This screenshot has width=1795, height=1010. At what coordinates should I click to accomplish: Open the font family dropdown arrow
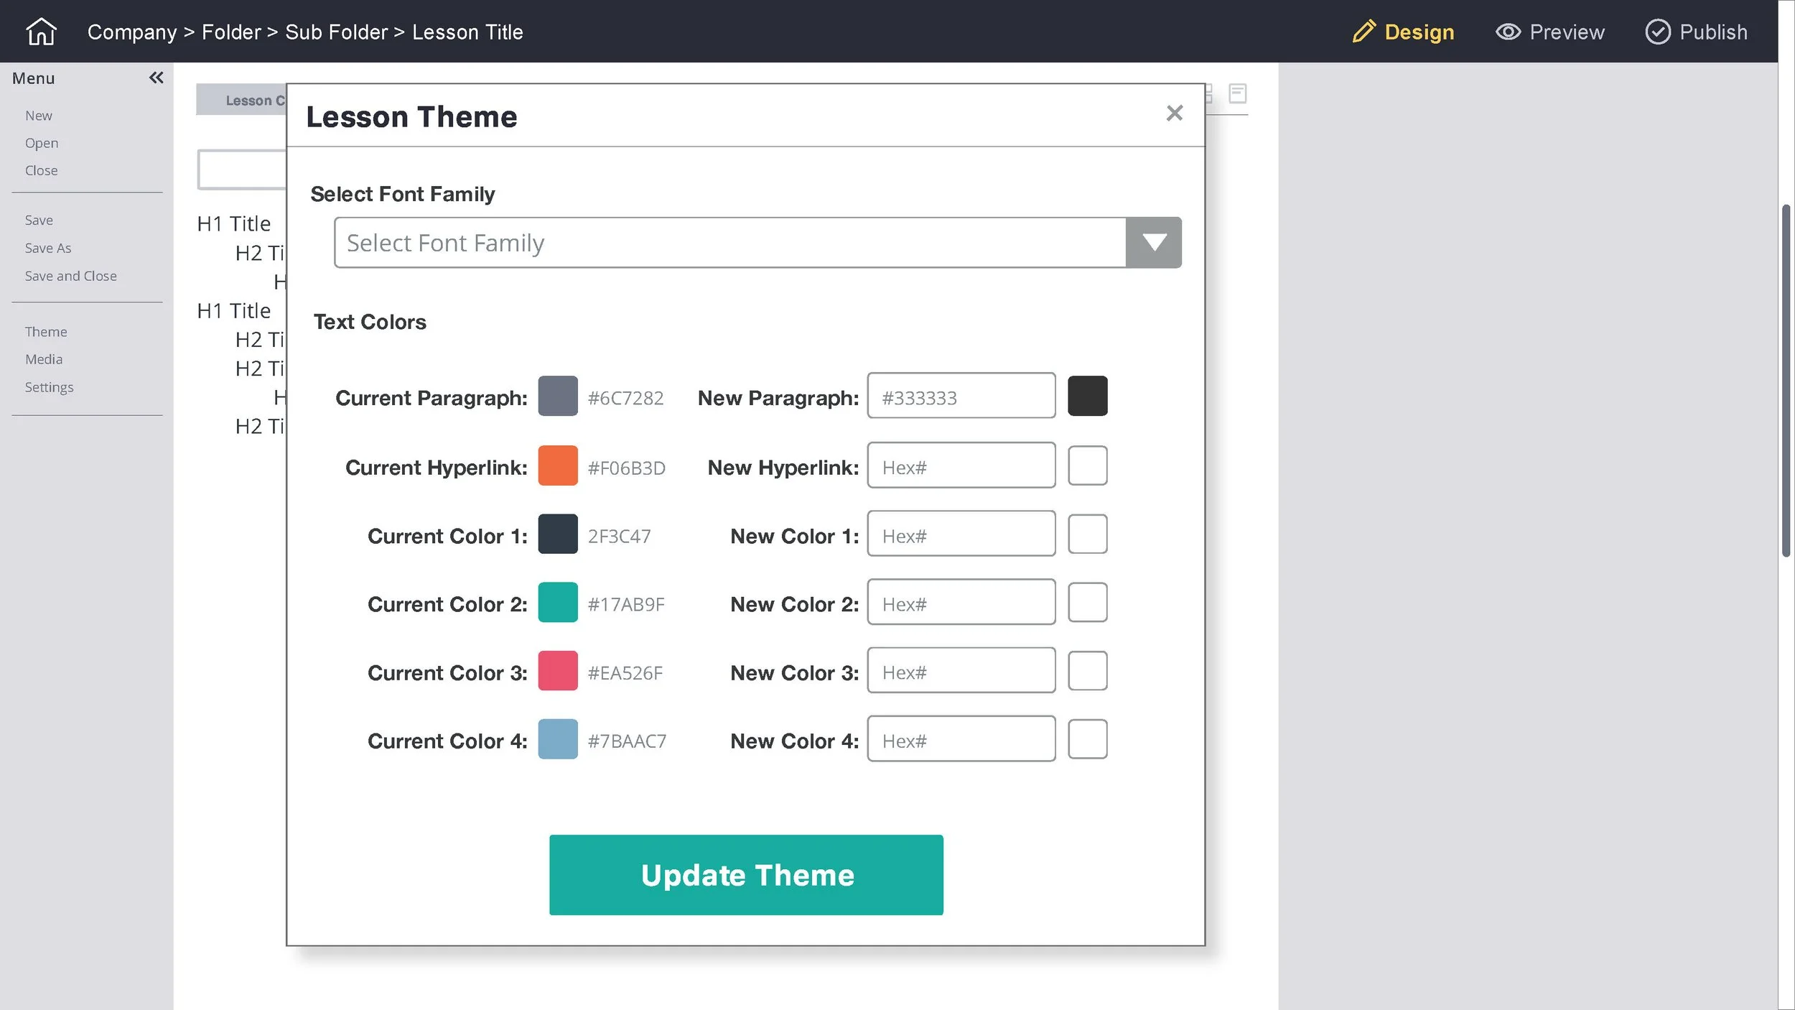point(1153,243)
